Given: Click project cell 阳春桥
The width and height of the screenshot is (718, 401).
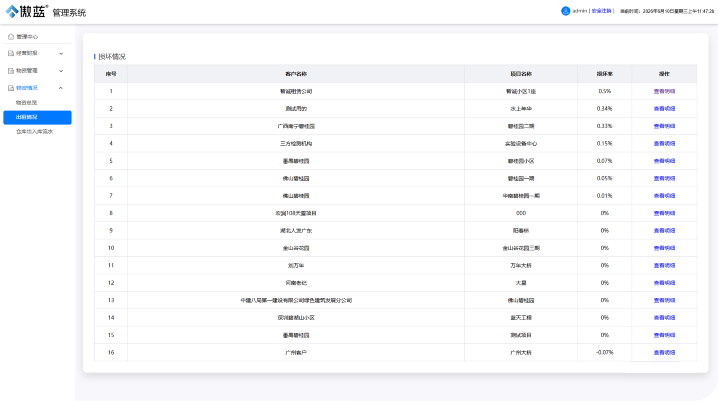Looking at the screenshot, I should click(x=521, y=231).
